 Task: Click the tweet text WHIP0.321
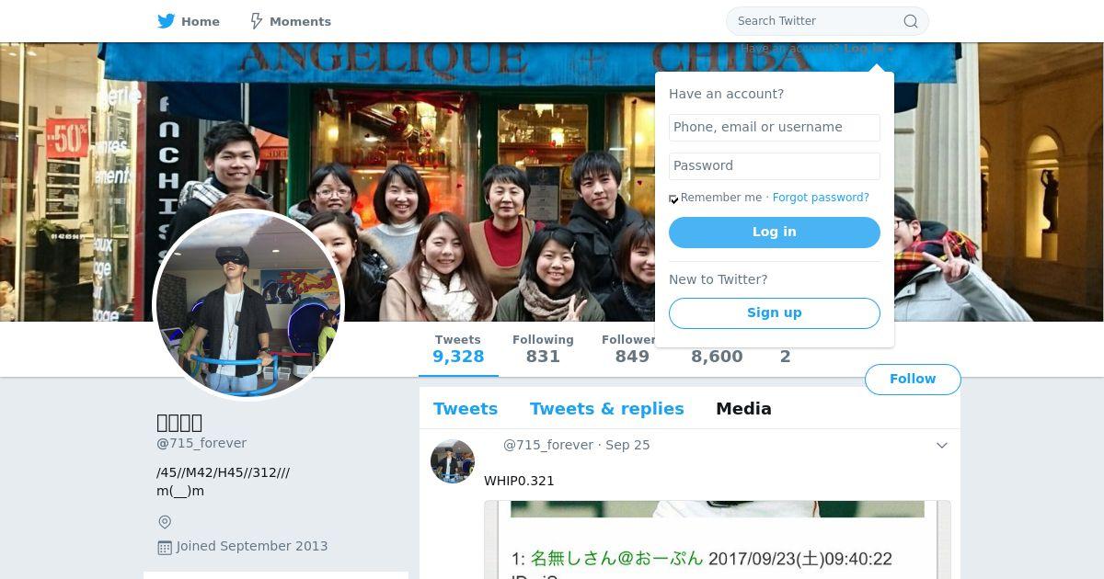pos(519,481)
